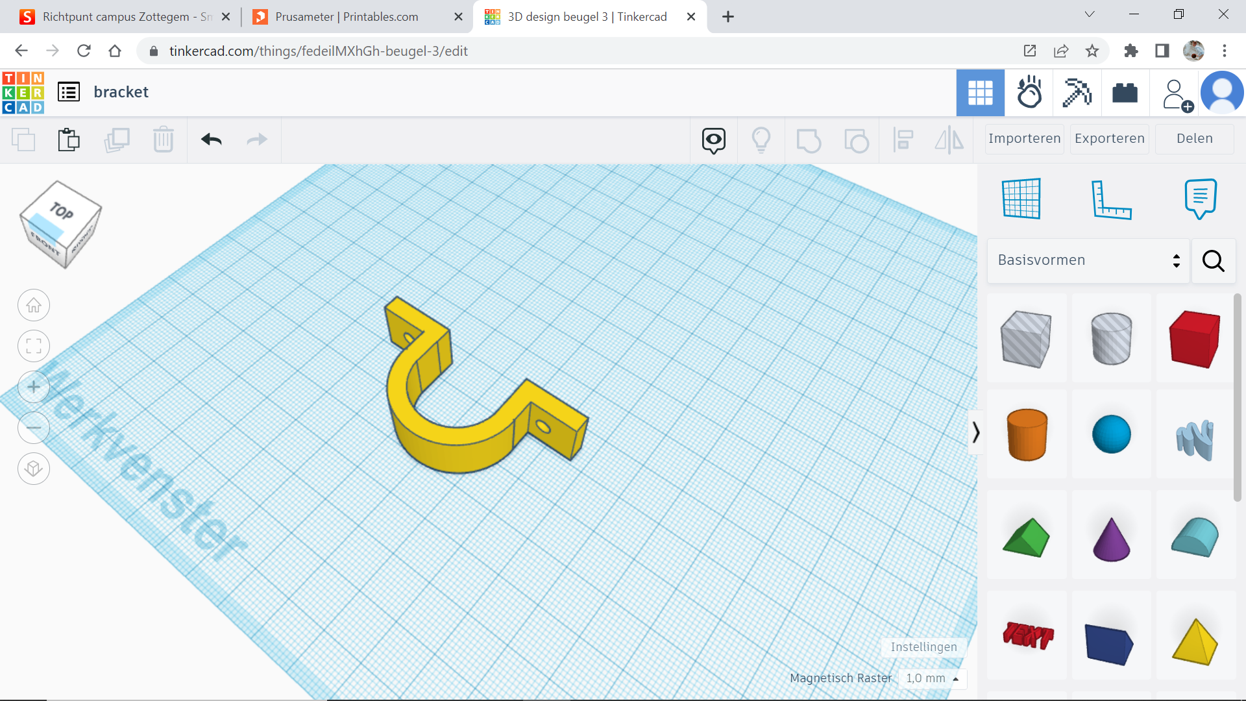Undo the last action
This screenshot has width=1246, height=701.
(x=211, y=140)
